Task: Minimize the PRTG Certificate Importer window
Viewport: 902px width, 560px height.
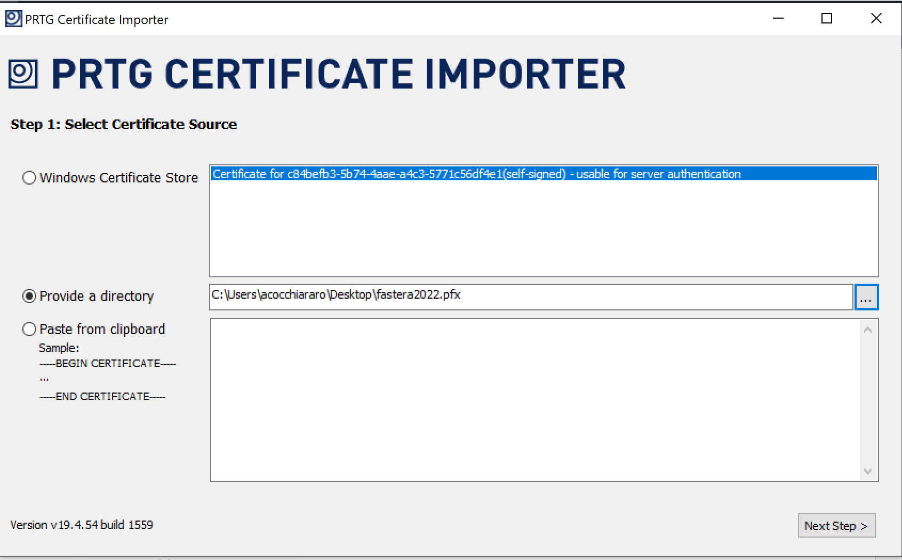Action: coord(778,19)
